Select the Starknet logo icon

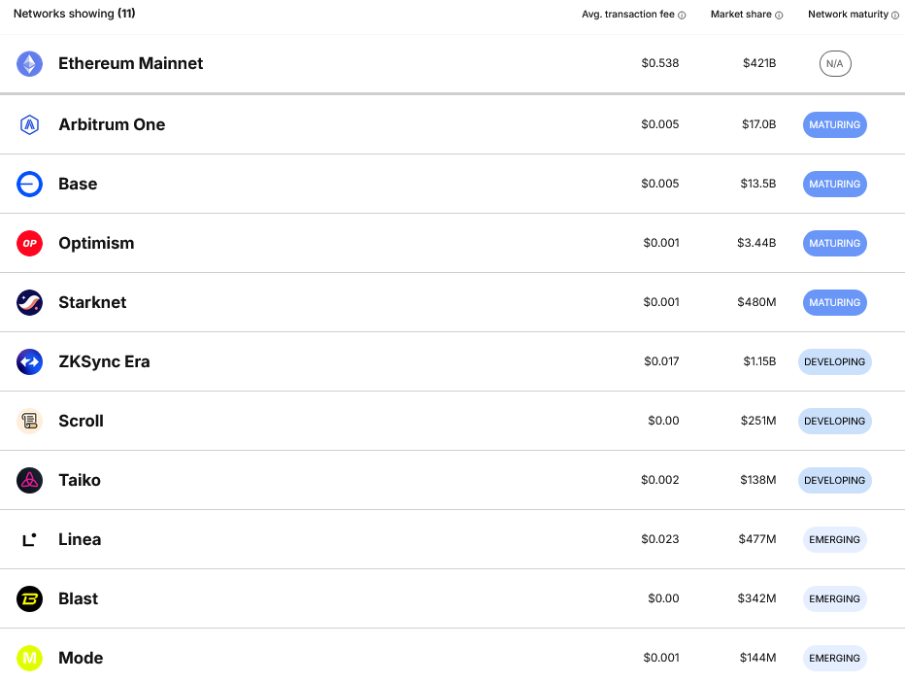[x=29, y=302]
